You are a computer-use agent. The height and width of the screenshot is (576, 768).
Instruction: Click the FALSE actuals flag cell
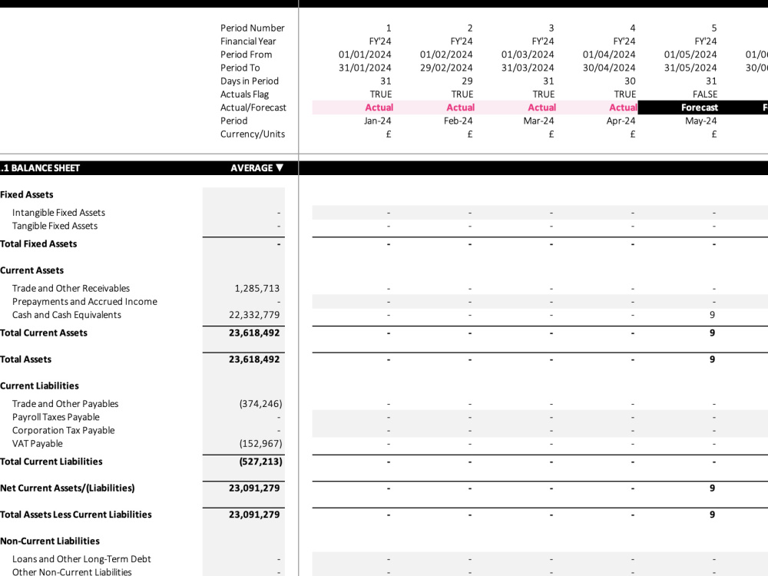pyautogui.click(x=705, y=94)
